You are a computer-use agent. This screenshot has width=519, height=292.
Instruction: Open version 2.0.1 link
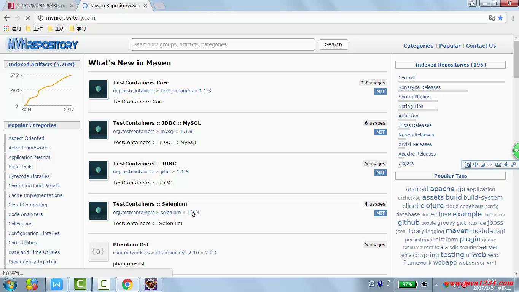point(211,252)
